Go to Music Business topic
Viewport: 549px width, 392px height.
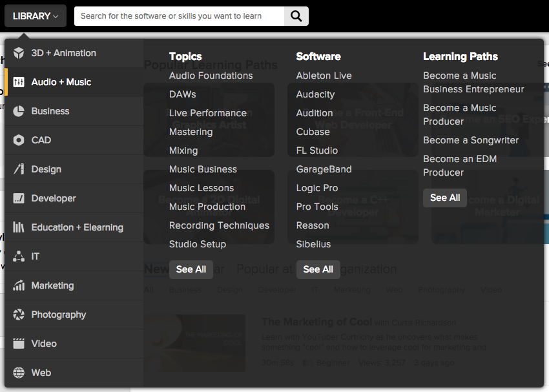pyautogui.click(x=203, y=169)
